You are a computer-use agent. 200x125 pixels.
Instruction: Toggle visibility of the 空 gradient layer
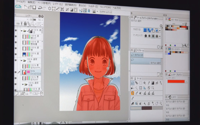(x=16, y=54)
